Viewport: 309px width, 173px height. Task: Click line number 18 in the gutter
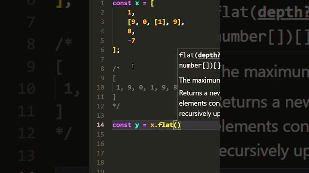coord(100,162)
